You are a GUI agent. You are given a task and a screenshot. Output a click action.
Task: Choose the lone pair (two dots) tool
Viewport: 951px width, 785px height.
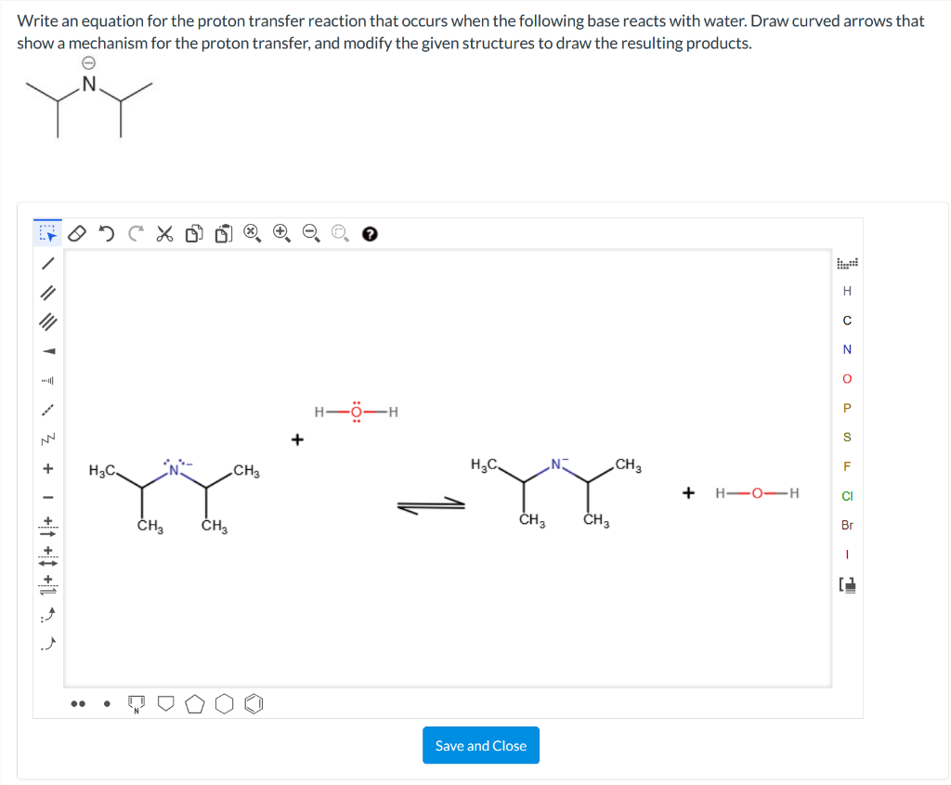pos(76,703)
